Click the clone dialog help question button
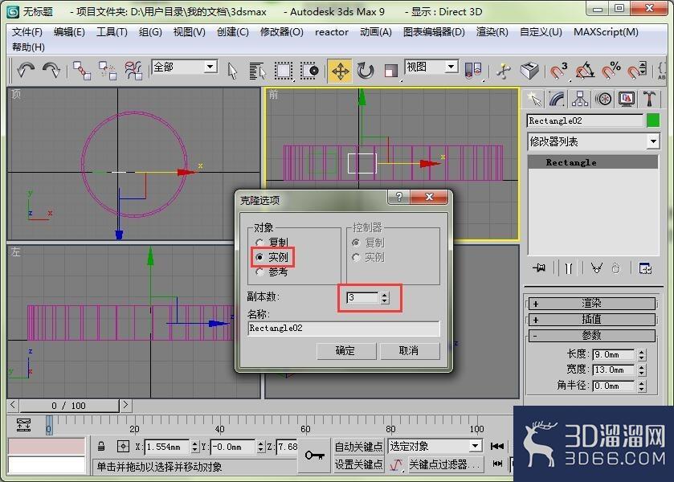 pos(399,197)
